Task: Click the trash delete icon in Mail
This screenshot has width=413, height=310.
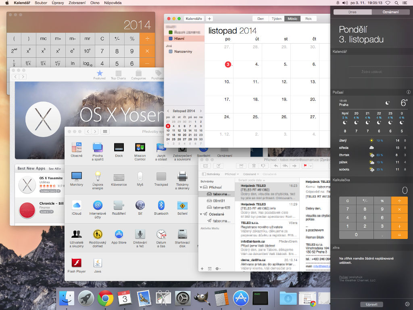Action: pyautogui.click(x=254, y=166)
